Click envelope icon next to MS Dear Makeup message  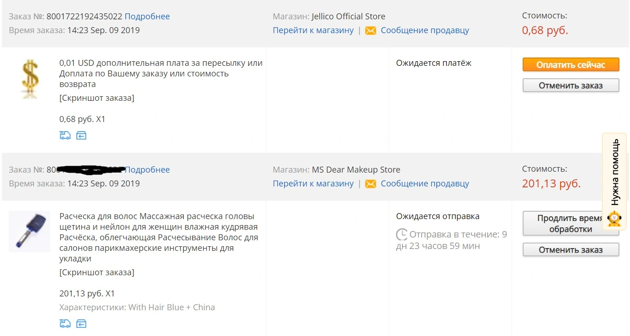pos(371,184)
